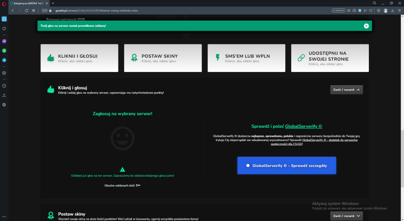Open the sidebar downloads icon
The width and height of the screenshot is (404, 221).
(x=4, y=95)
